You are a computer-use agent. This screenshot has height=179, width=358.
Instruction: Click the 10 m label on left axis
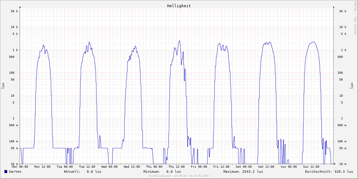pyautogui.click(x=14, y=164)
